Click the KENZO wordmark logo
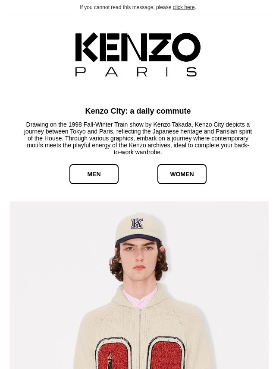The height and width of the screenshot is (369, 276). tap(138, 47)
